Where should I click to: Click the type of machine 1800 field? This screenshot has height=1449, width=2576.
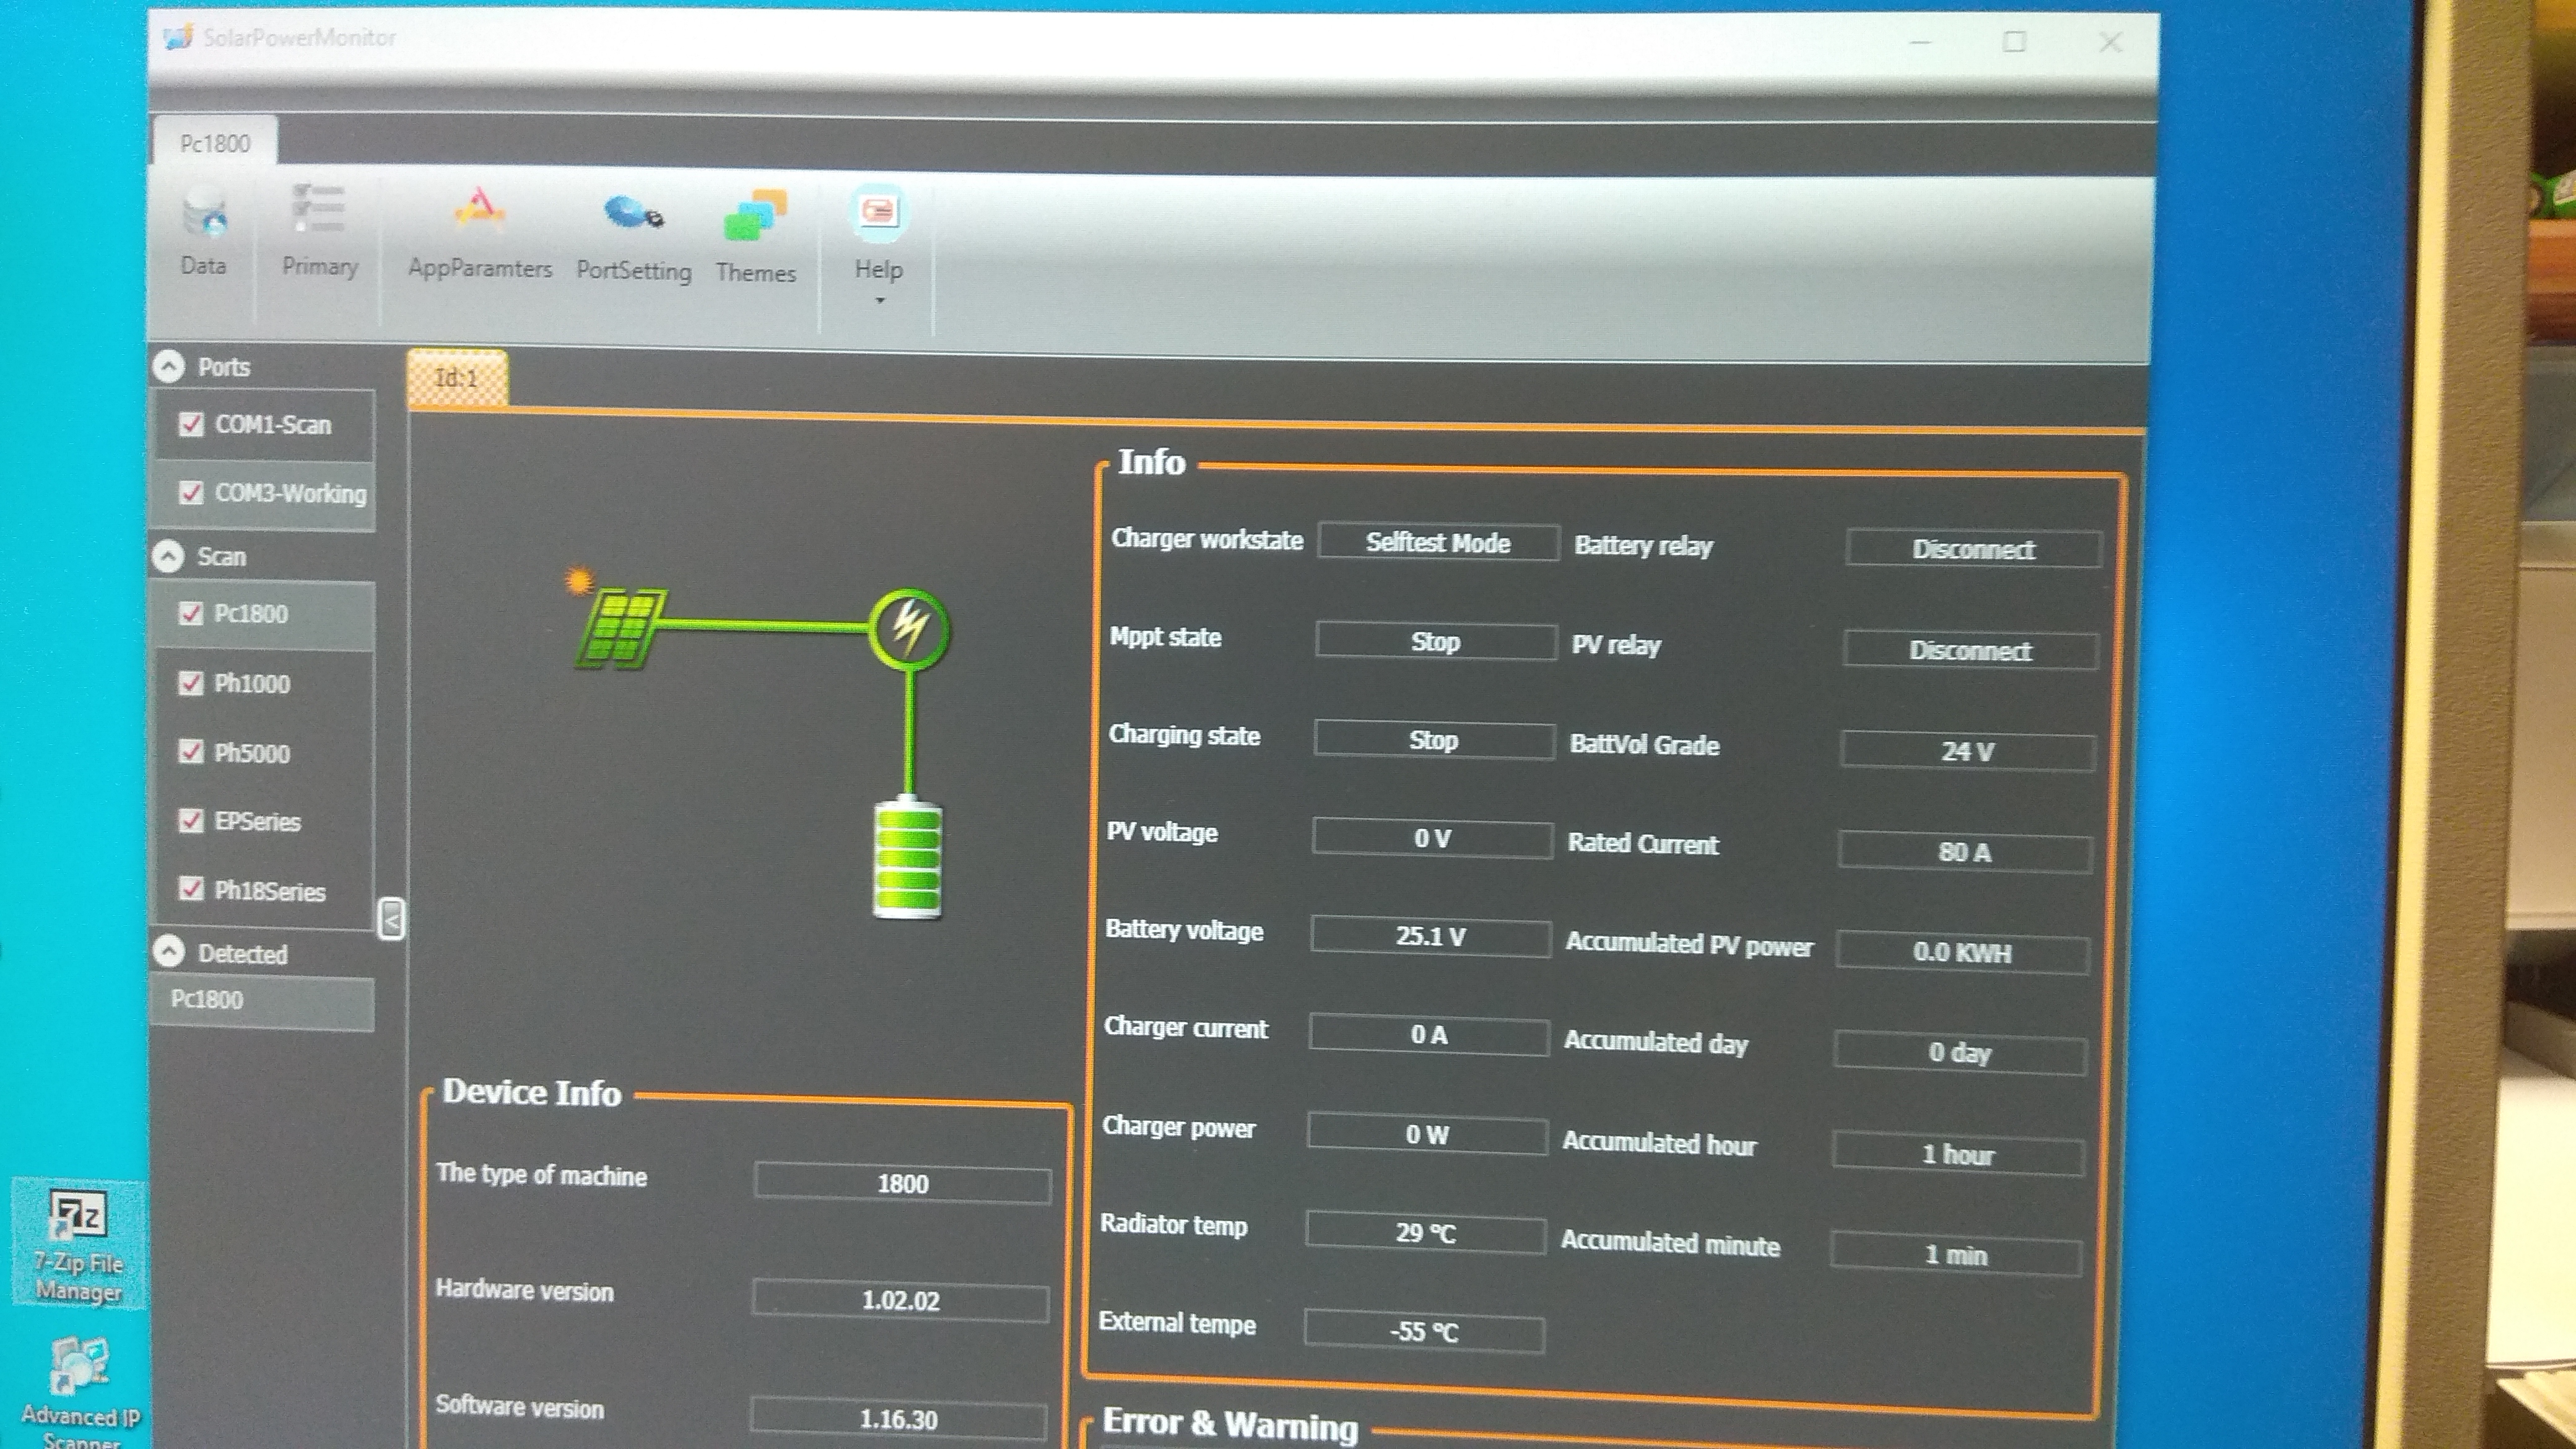click(903, 1183)
